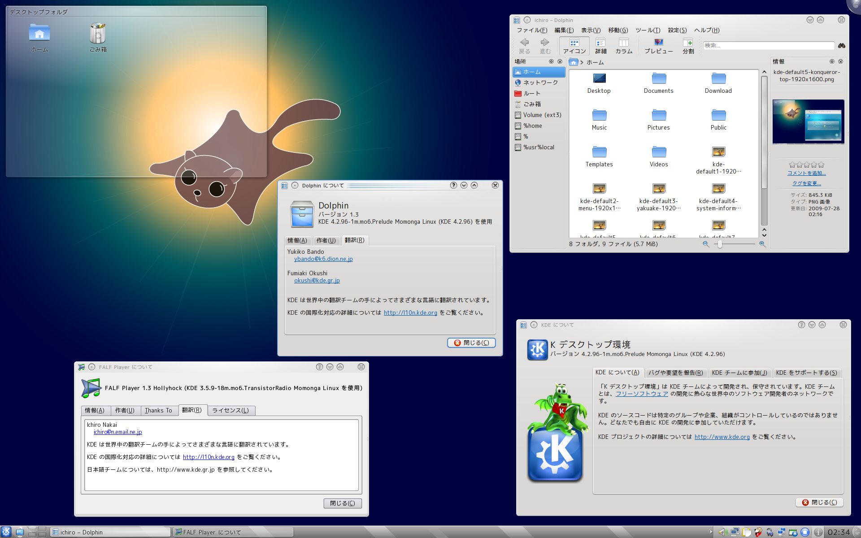Open the window menu of KDE について

pyautogui.click(x=523, y=325)
